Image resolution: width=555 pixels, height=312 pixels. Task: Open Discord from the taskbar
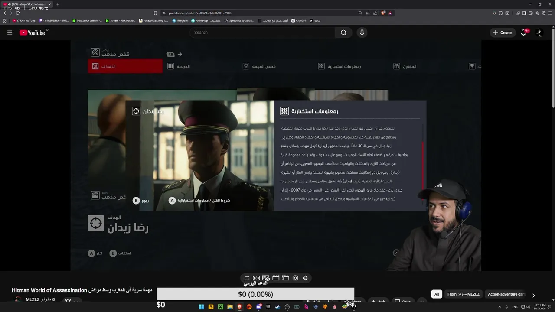(259, 307)
